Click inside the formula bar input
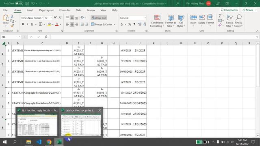260x146 pixels. coord(153,37)
